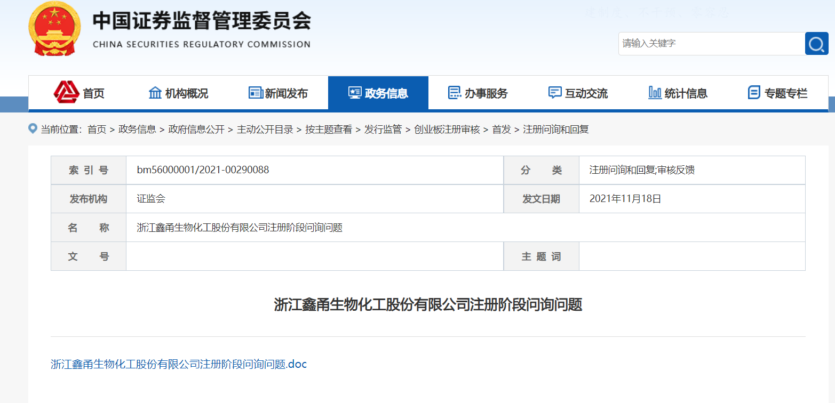Click the 分类 label cell
Viewport: 835px width, 403px height.
pos(542,170)
